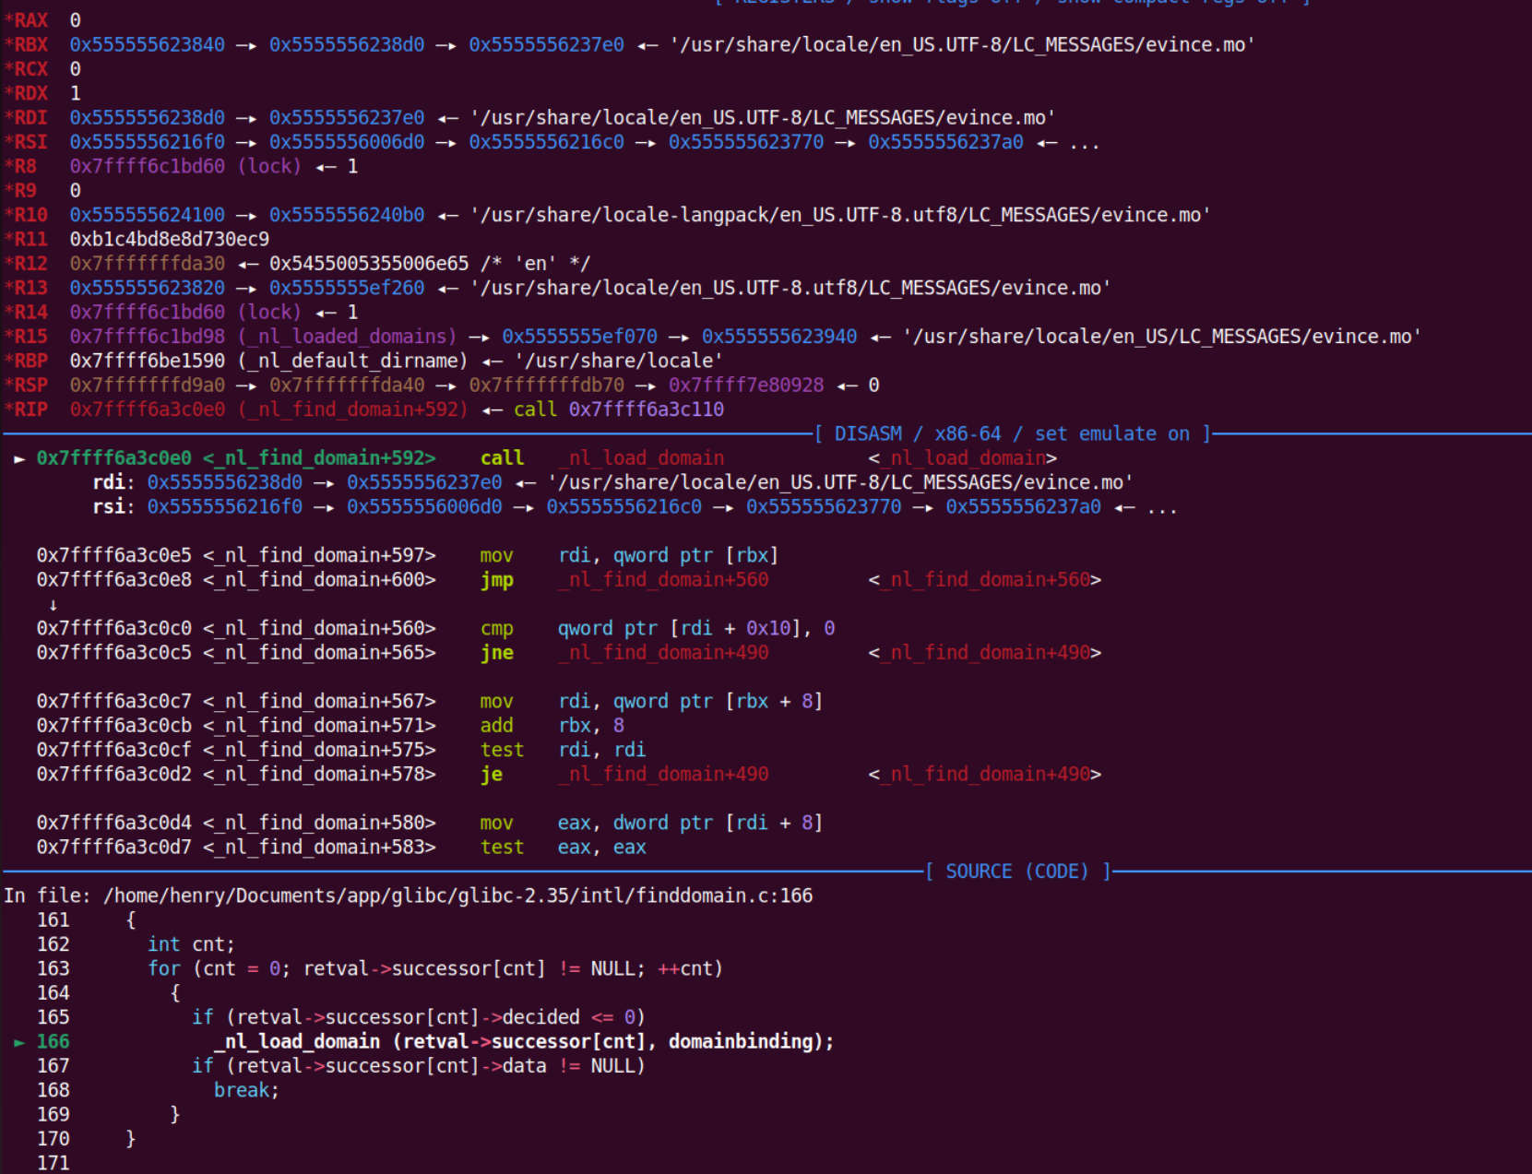
Task: Click the jmp mnemonic at _nl_find_domain+600
Action: 496,580
